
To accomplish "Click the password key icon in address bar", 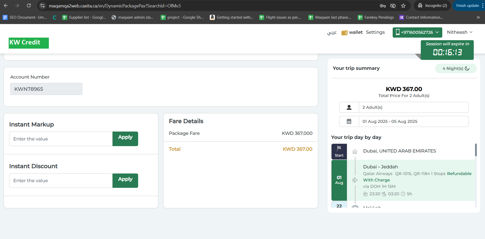I will click(383, 6).
